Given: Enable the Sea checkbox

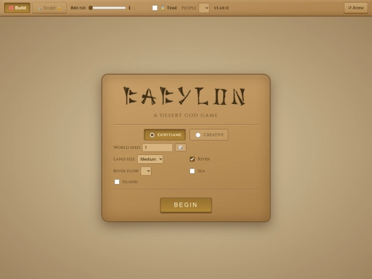Looking at the screenshot, I should tap(192, 171).
